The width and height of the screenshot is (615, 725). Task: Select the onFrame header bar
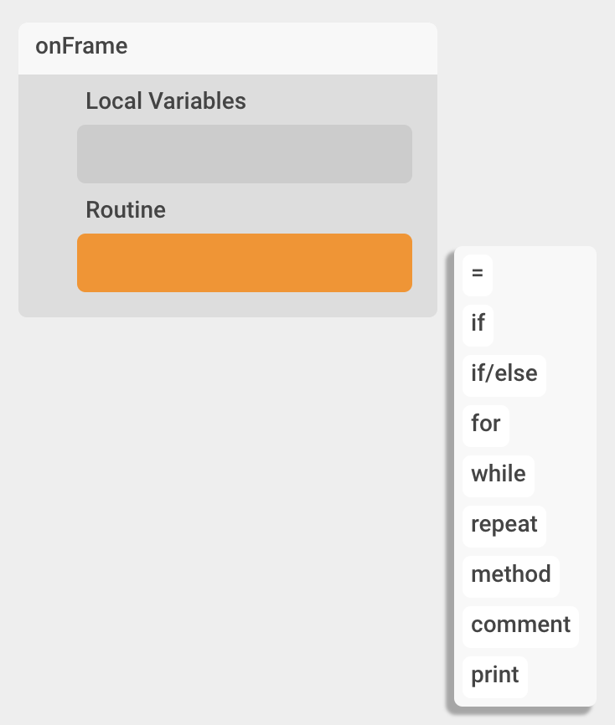228,49
